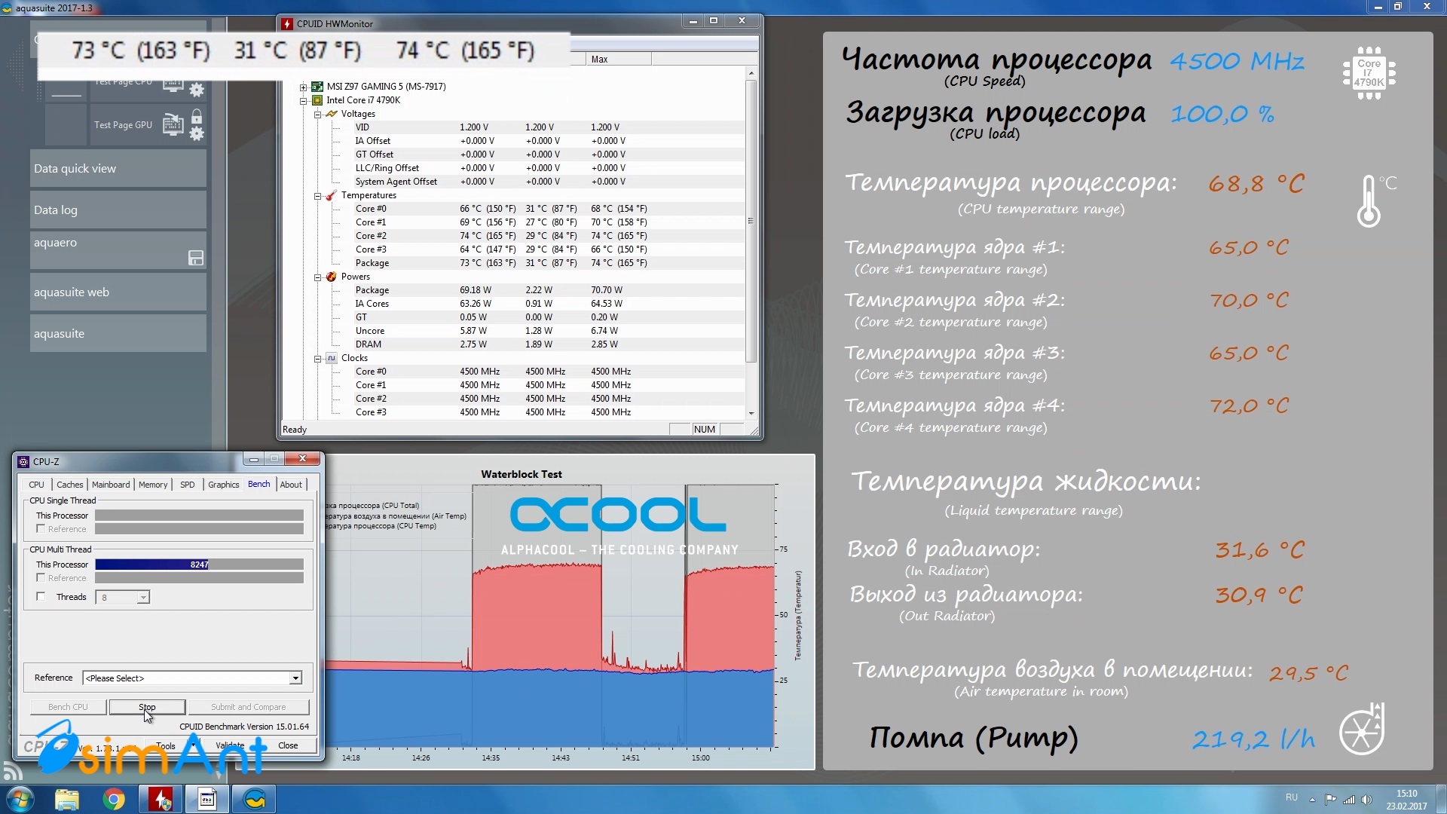Image resolution: width=1447 pixels, height=814 pixels.
Task: Click the Validate button in CPU-Z
Action: pos(230,745)
